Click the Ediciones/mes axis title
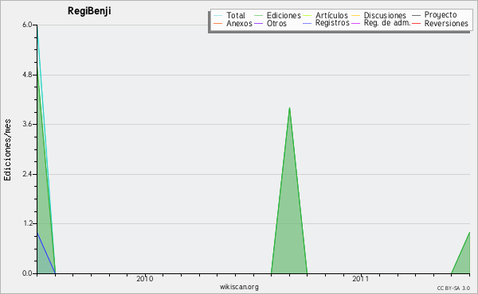The image size is (478, 294). pos(7,150)
